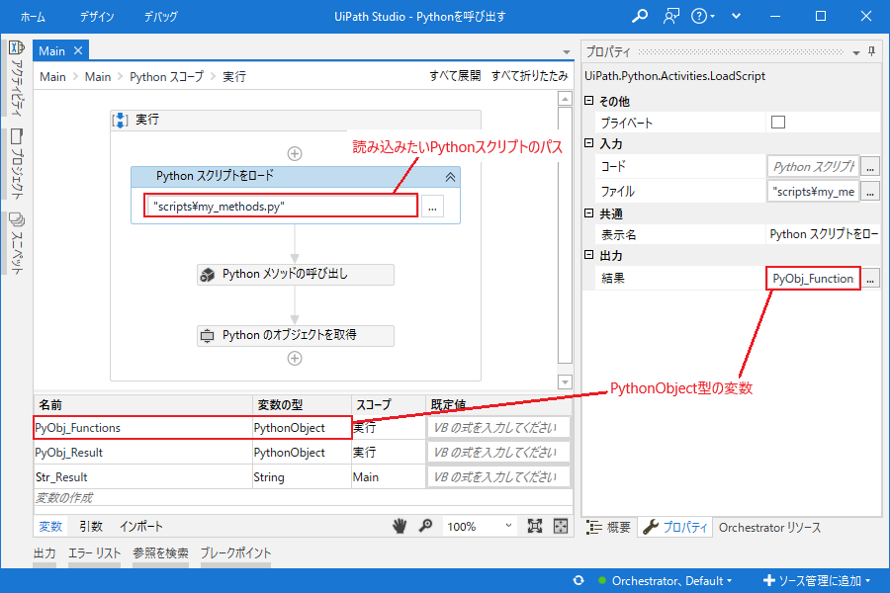
Task: Switch to the 概要 panel tab
Action: pyautogui.click(x=609, y=527)
